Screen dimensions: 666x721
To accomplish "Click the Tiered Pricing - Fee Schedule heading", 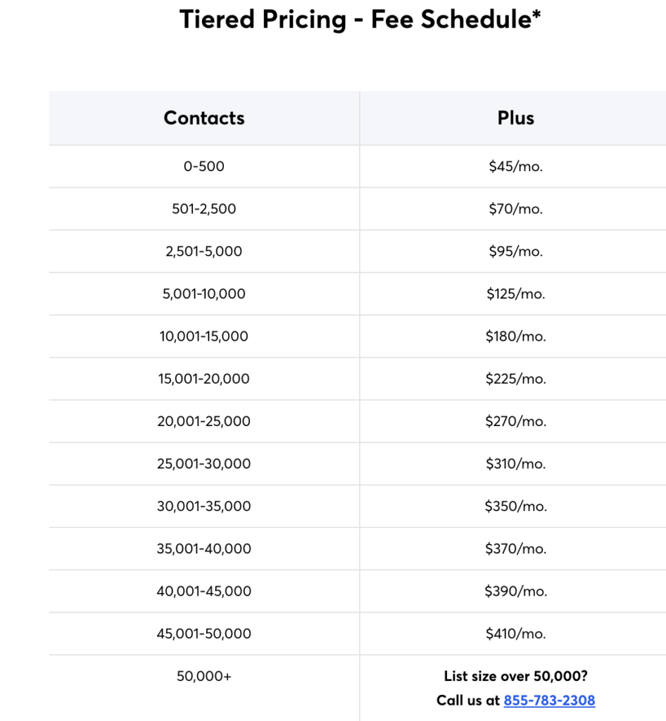I will pos(360,20).
